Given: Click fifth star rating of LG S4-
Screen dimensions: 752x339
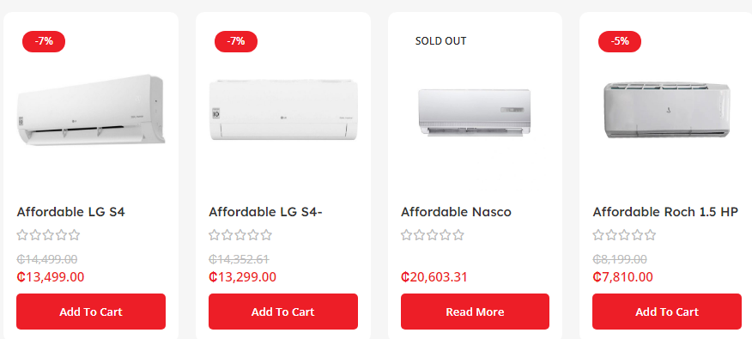Looking at the screenshot, I should pyautogui.click(x=266, y=235).
